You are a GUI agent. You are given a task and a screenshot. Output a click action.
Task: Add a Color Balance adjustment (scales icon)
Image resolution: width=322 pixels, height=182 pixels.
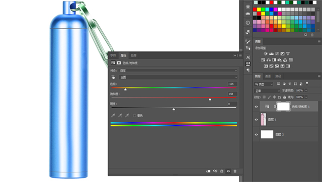coord(269,60)
